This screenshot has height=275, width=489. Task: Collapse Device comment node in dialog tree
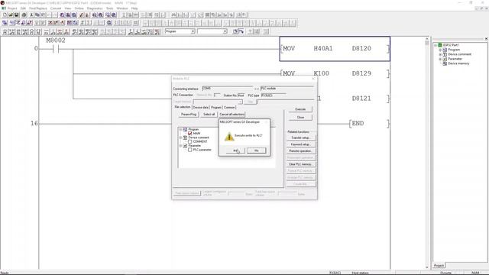coord(180,137)
